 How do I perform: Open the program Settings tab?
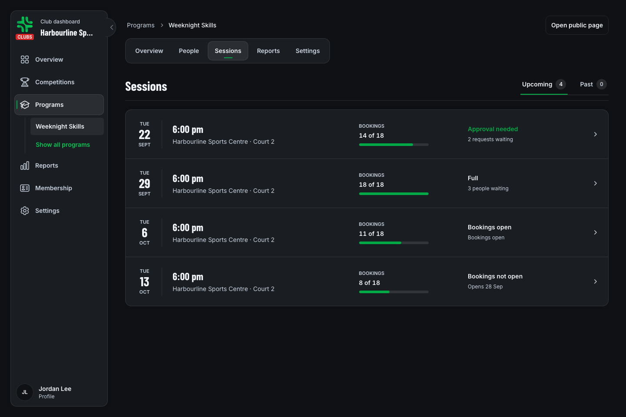[x=308, y=51]
